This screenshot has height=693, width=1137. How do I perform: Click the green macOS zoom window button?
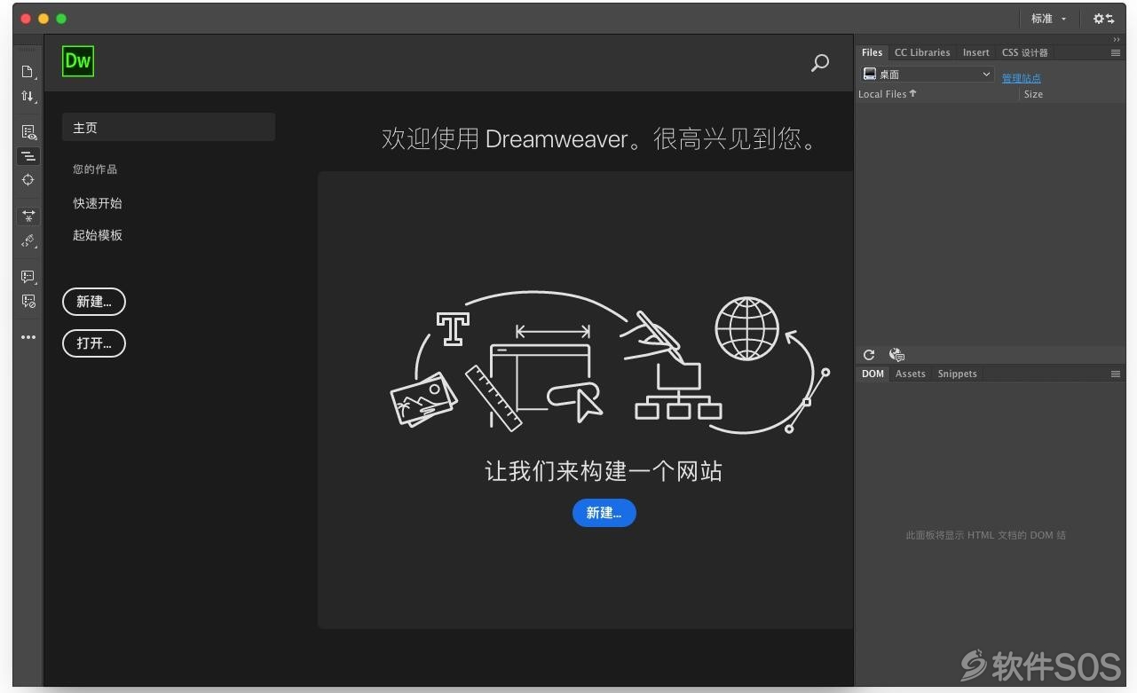point(61,19)
